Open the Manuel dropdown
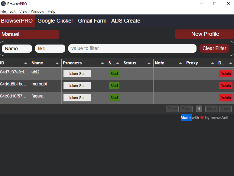The width and height of the screenshot is (234, 176). point(29,34)
